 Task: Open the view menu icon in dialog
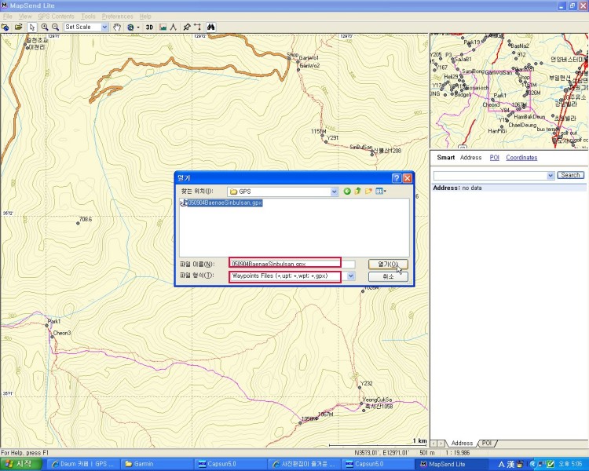point(381,192)
